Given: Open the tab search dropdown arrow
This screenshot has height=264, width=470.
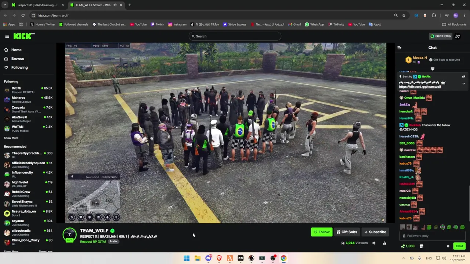Looking at the screenshot, I should click(4, 5).
